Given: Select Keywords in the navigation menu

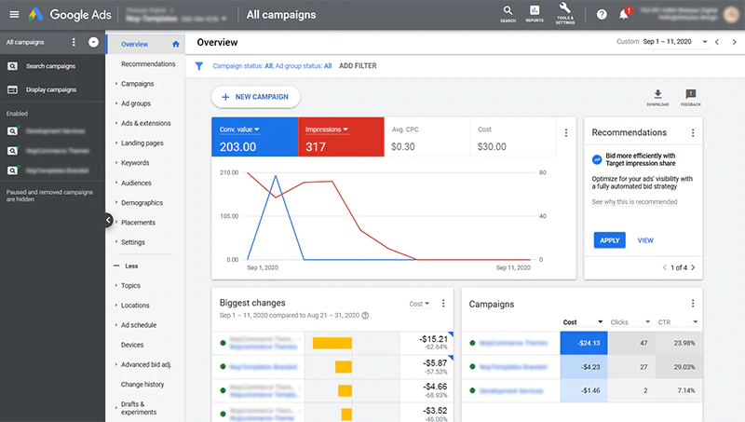Looking at the screenshot, I should (x=135, y=163).
